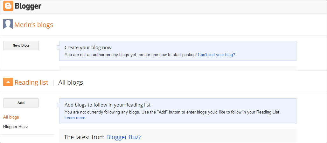
Task: Select All blogs in the sidebar
Action: click(x=11, y=117)
